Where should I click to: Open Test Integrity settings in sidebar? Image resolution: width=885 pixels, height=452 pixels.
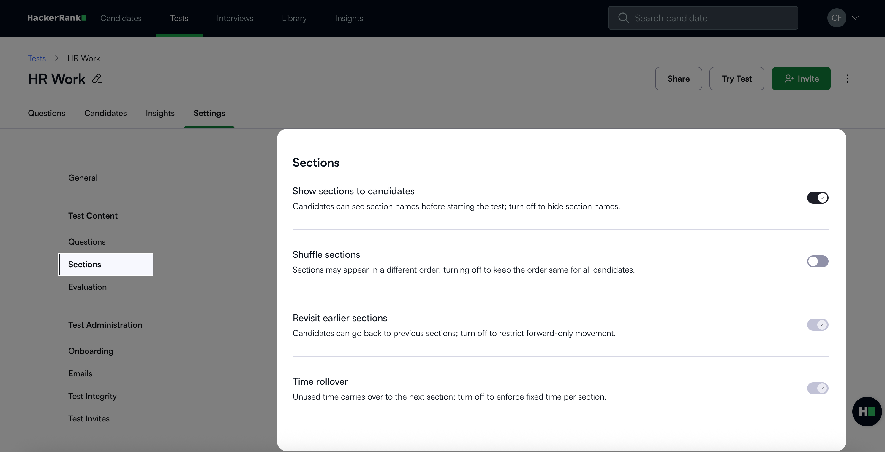[x=92, y=396]
